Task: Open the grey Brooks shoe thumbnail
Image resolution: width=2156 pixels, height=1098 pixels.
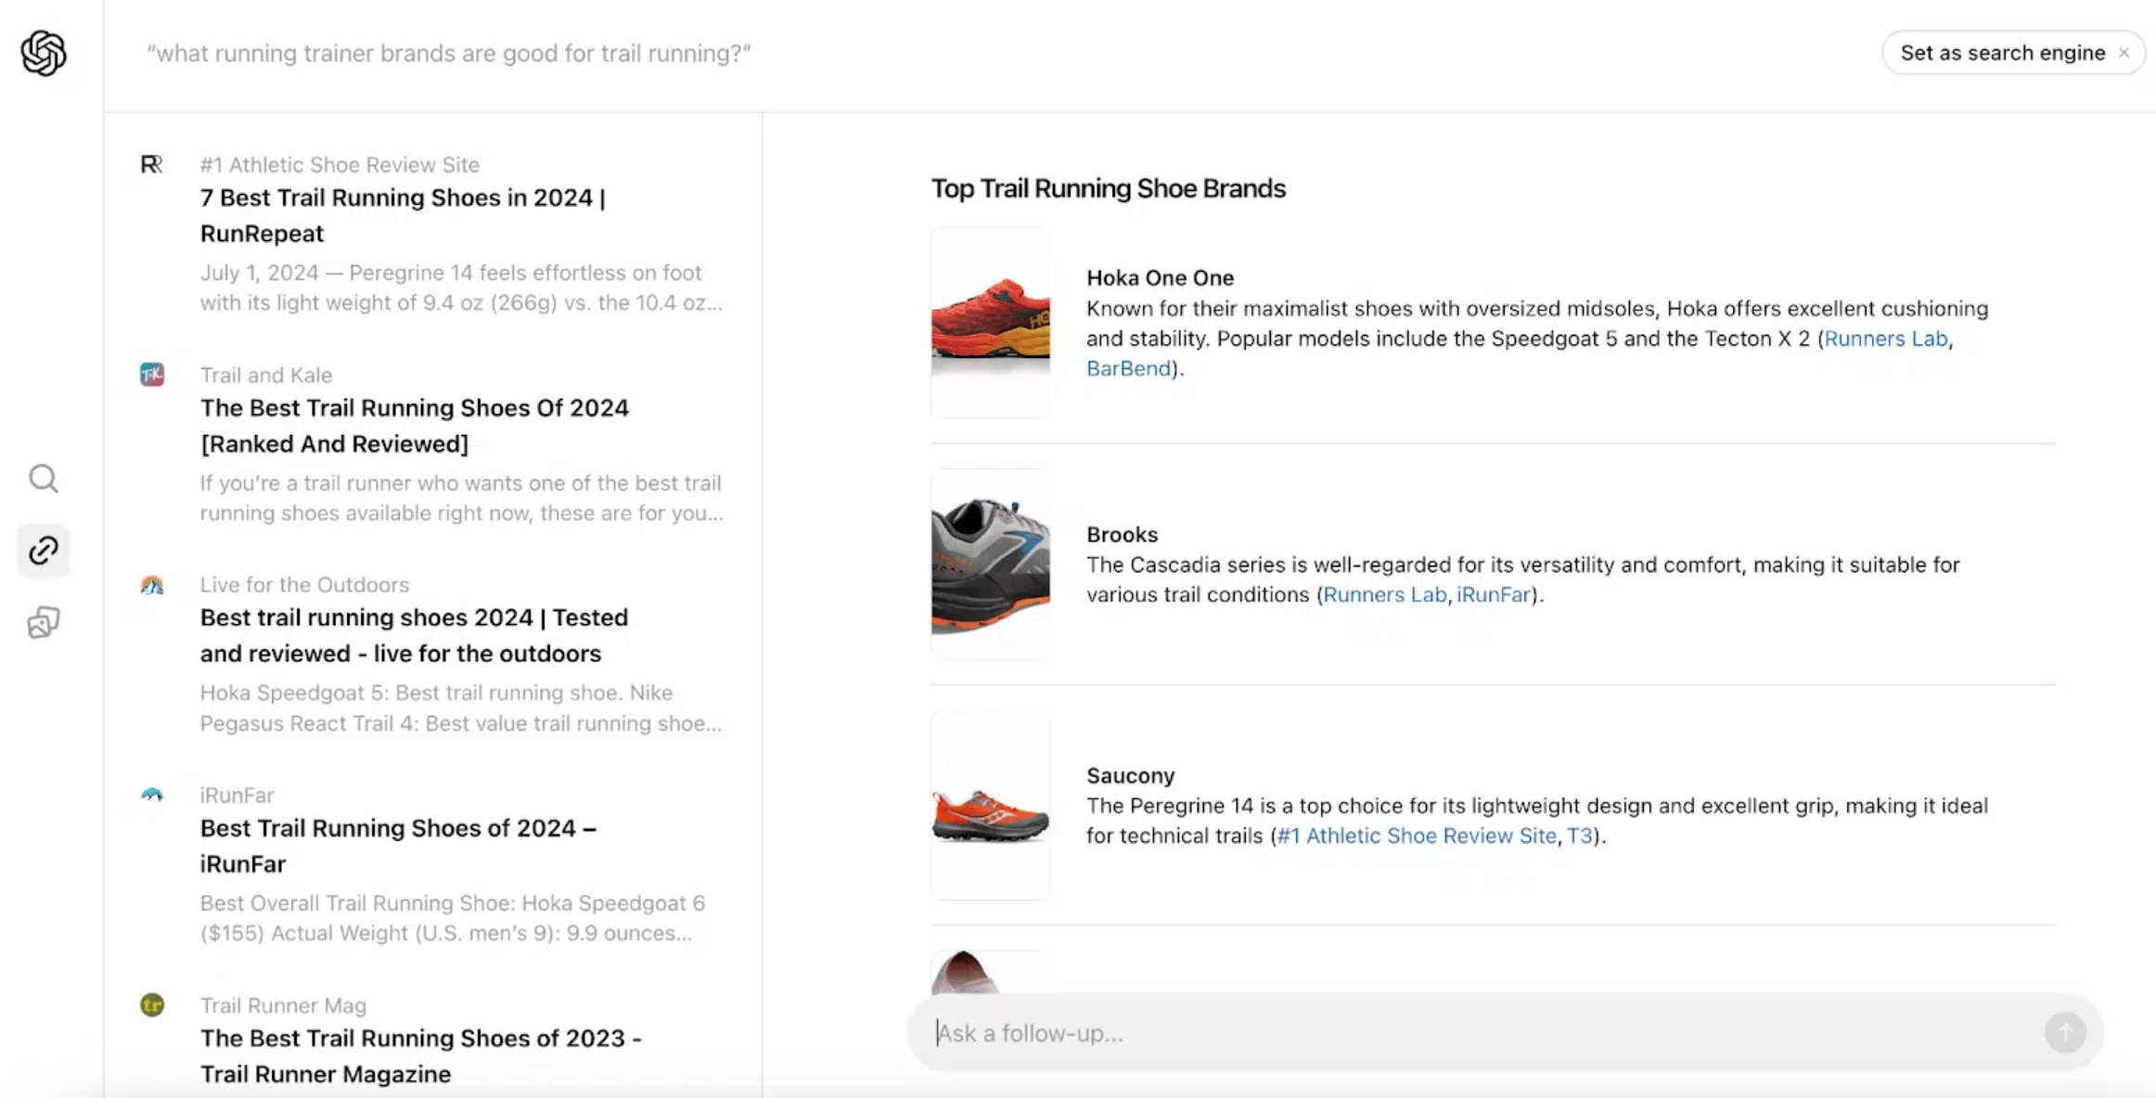Action: coord(990,564)
